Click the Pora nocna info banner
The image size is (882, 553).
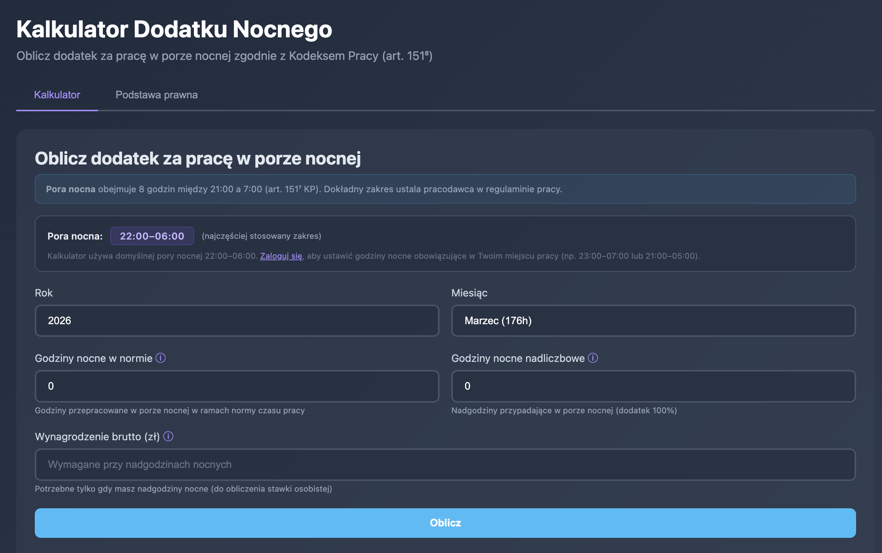(445, 189)
